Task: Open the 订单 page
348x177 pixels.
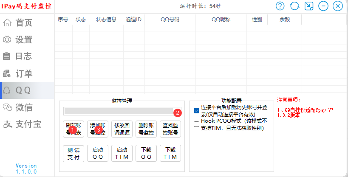Action: (24, 73)
